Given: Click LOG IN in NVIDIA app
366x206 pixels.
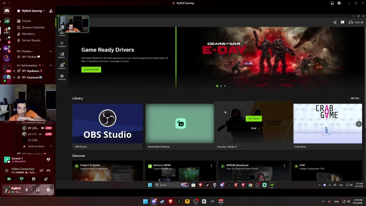Looking at the screenshot, I should click(x=356, y=22).
